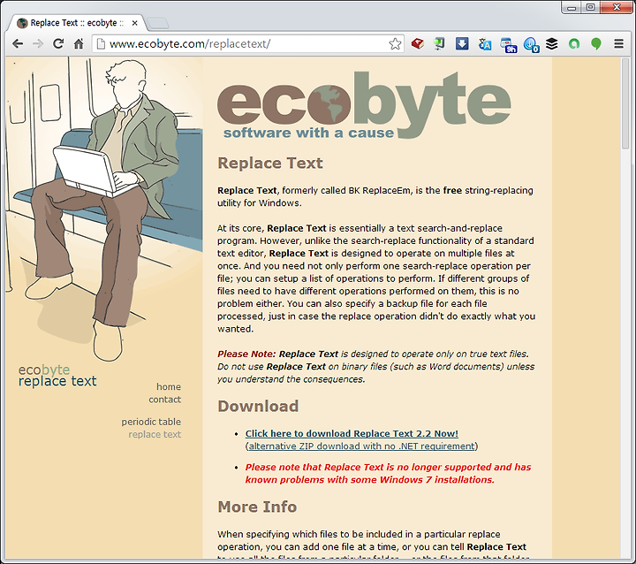Reload the page with the refresh icon
The height and width of the screenshot is (564, 636).
(58, 43)
